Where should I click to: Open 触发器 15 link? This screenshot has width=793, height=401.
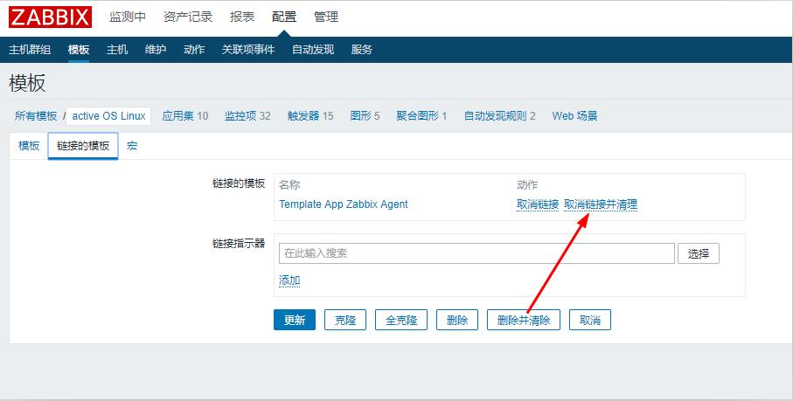[310, 116]
